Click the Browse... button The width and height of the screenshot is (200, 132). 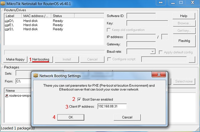[184, 23]
